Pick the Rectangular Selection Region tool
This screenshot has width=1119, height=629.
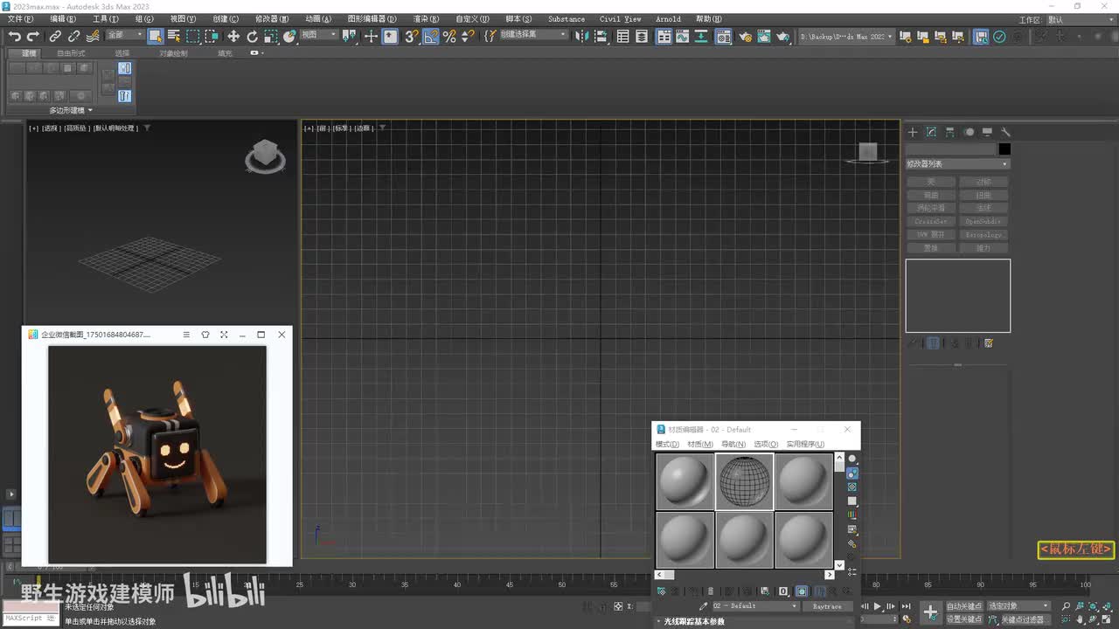[193, 36]
